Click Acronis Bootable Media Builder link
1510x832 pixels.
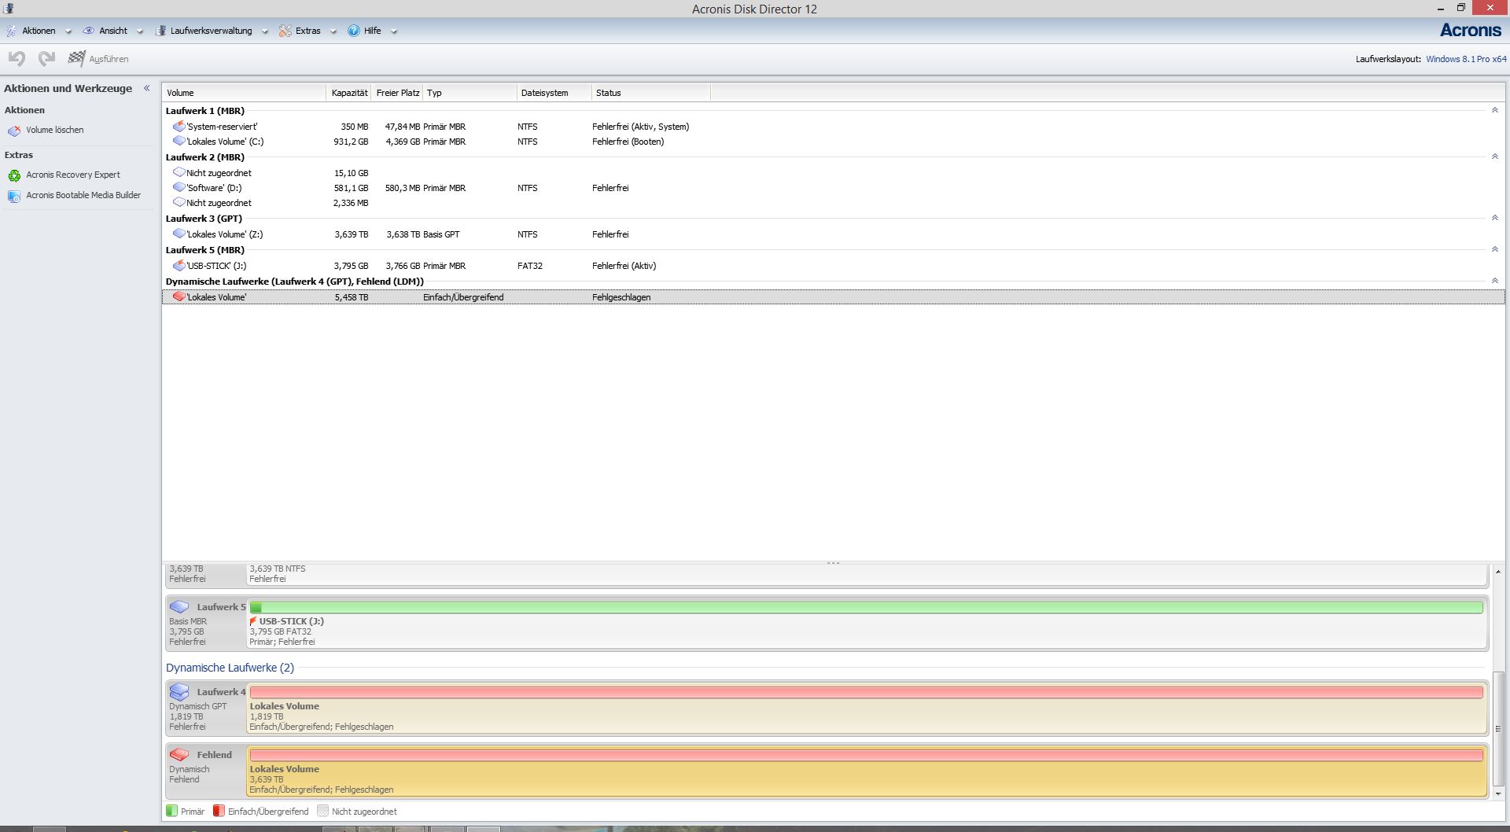[83, 195]
